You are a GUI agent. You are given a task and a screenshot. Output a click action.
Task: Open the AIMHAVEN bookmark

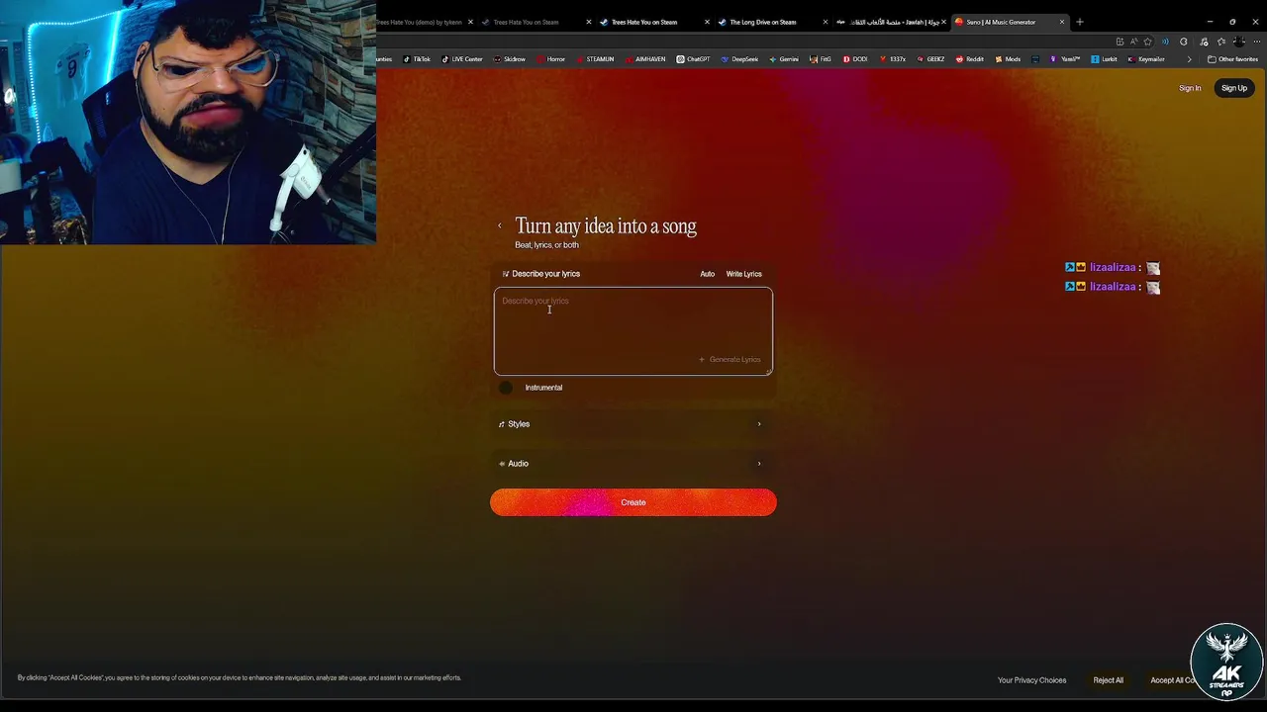tap(645, 59)
